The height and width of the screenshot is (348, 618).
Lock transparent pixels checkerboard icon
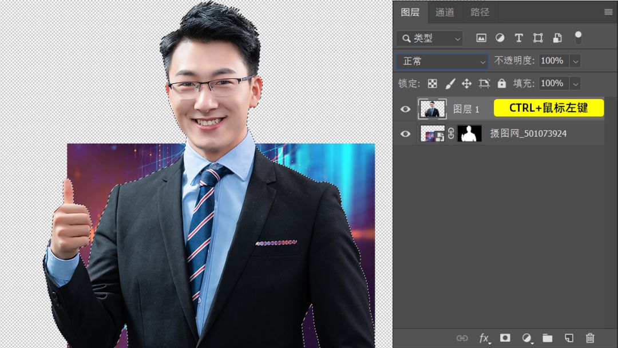pyautogui.click(x=433, y=84)
